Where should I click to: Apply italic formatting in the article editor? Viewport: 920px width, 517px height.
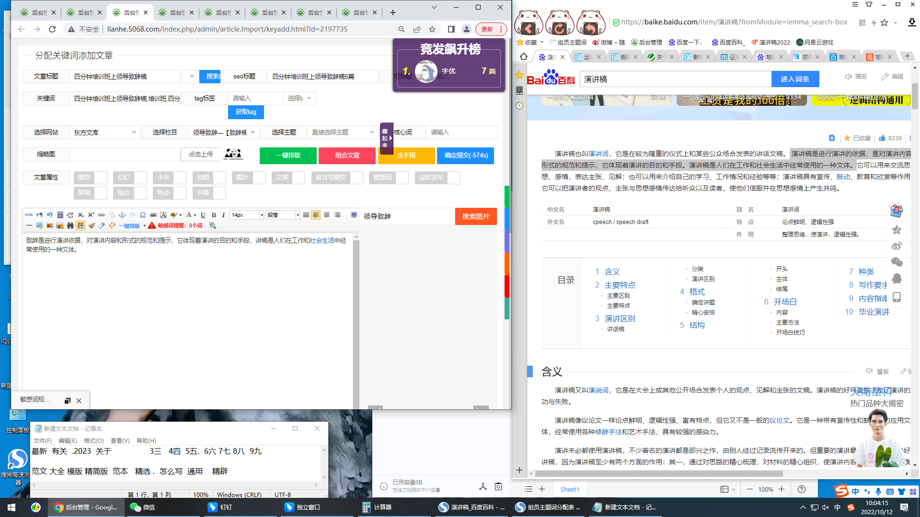[x=223, y=215]
